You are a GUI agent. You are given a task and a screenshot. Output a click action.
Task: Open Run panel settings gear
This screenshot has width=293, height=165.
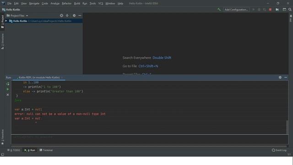pos(280,77)
